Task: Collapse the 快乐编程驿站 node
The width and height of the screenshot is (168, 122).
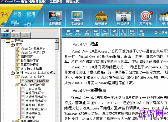Action: pyautogui.click(x=13, y=121)
